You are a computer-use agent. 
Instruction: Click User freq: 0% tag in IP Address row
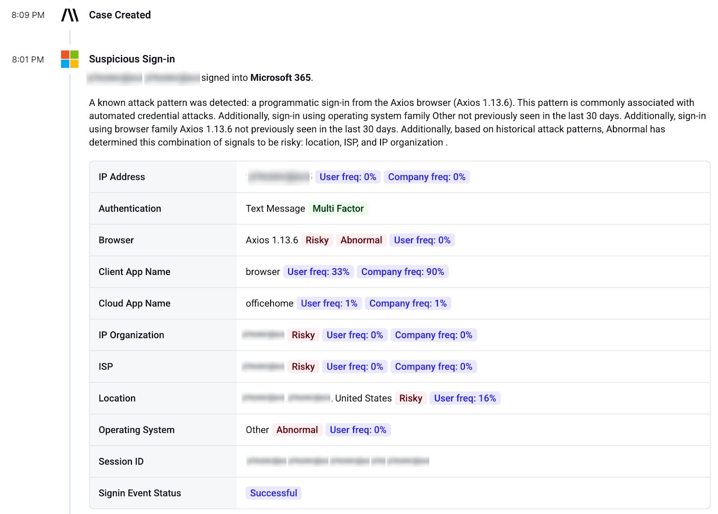point(348,177)
